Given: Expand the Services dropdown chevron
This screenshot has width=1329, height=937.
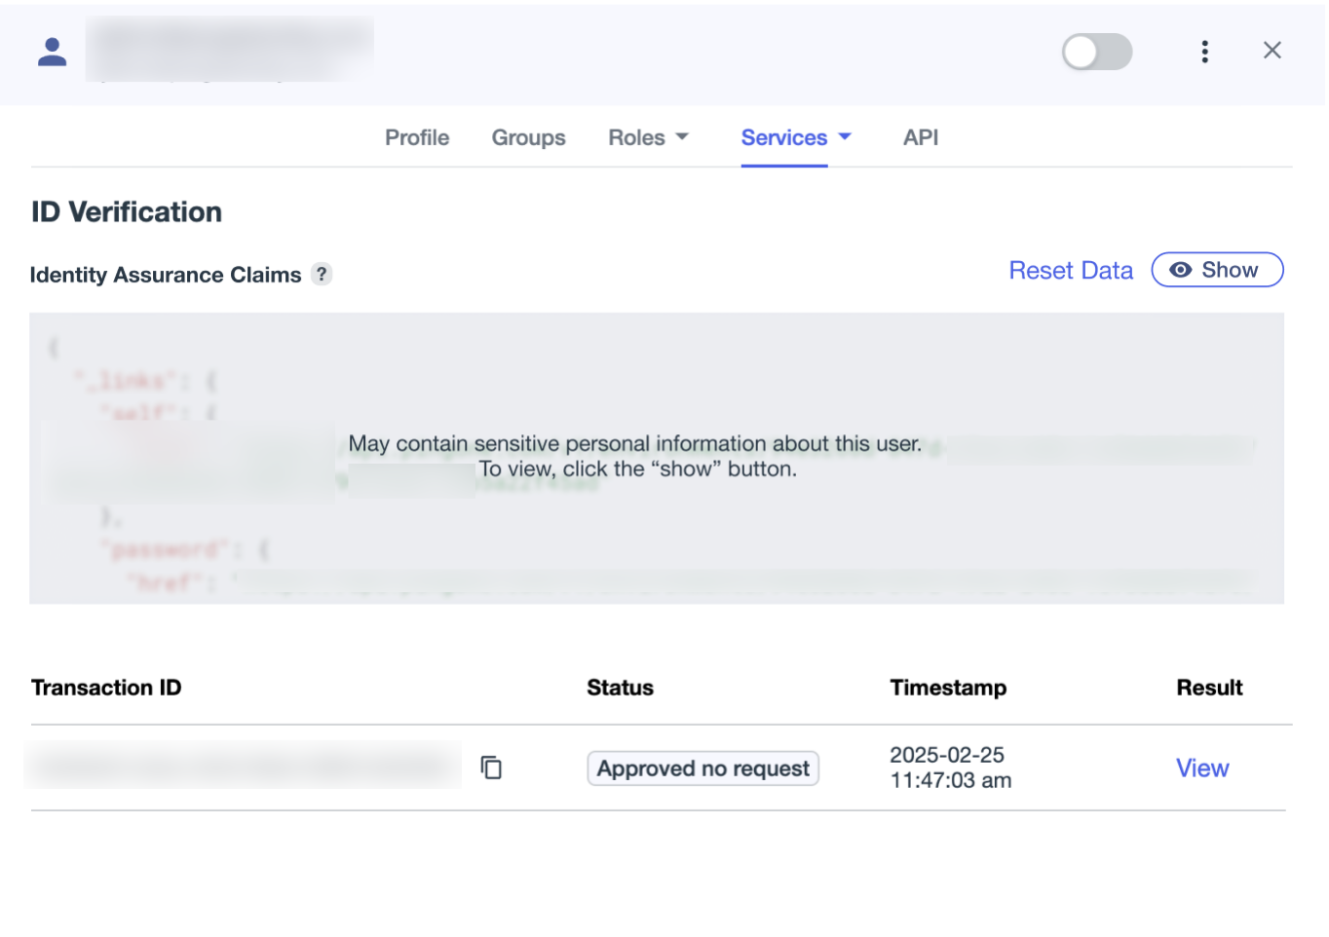Looking at the screenshot, I should (x=844, y=136).
